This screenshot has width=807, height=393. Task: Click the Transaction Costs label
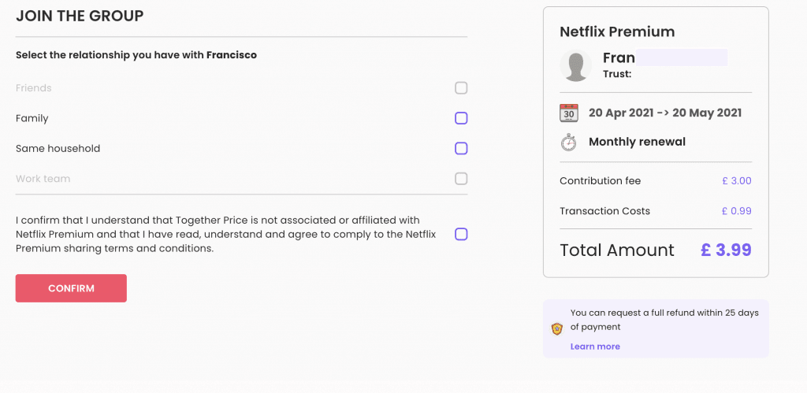pyautogui.click(x=604, y=211)
